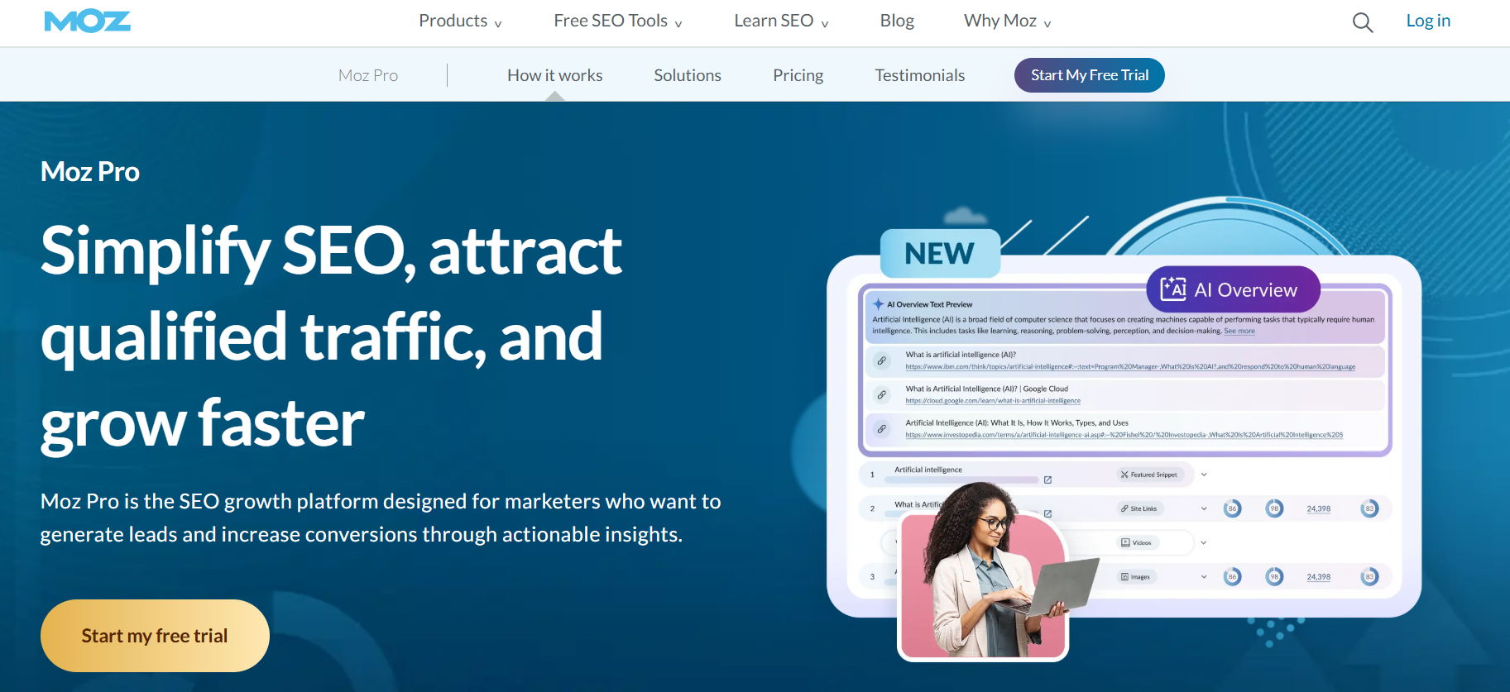
Task: Expand the Featured Snippet row chevron
Action: coord(1204,475)
